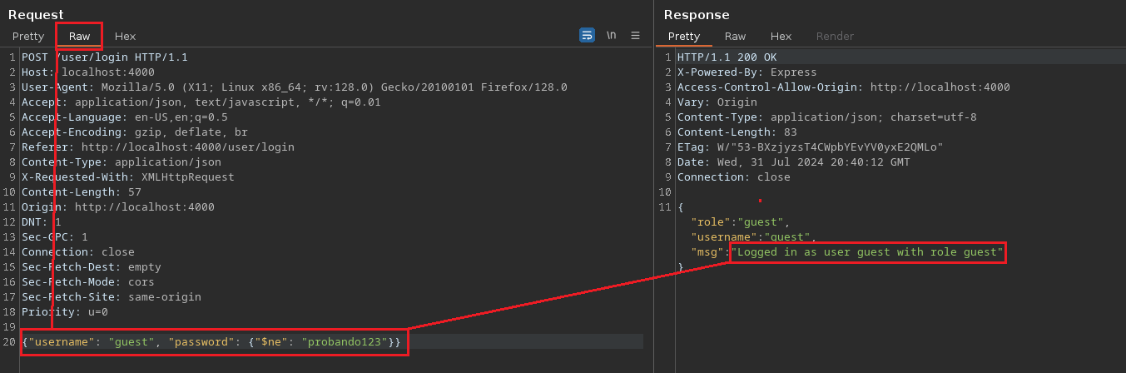Click the POST /user/login request line
This screenshot has height=373, width=1126.
(105, 57)
